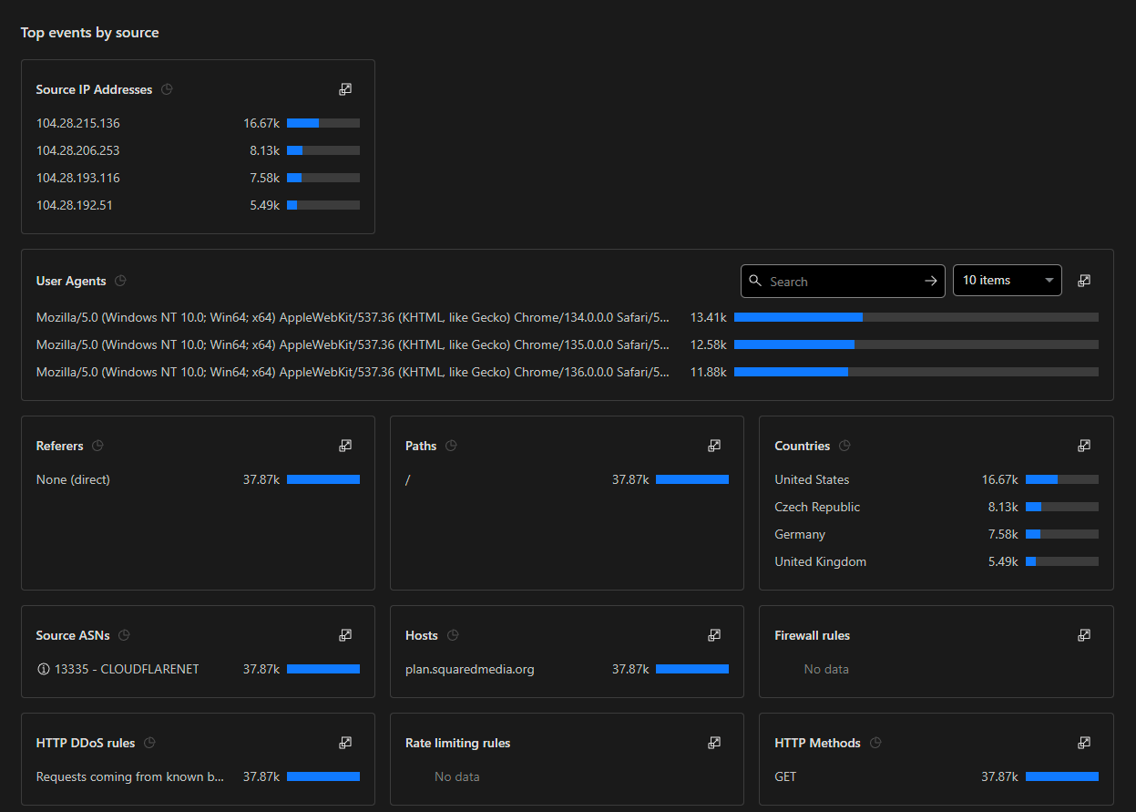Expand the HTTP Methods panel

click(x=1084, y=743)
